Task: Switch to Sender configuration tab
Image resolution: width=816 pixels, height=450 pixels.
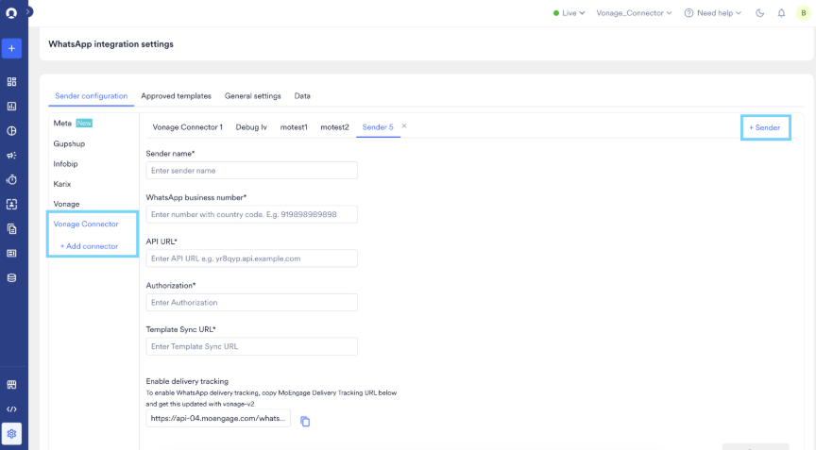Action: pyautogui.click(x=91, y=96)
